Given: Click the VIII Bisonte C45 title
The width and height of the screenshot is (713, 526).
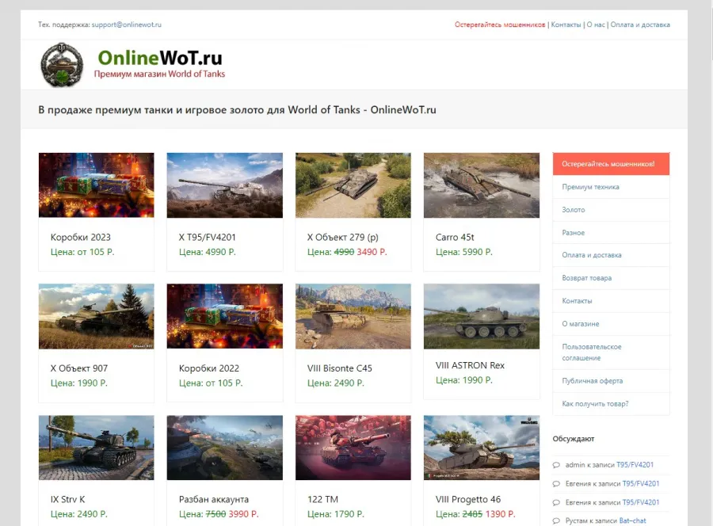Looking at the screenshot, I should tap(340, 368).
